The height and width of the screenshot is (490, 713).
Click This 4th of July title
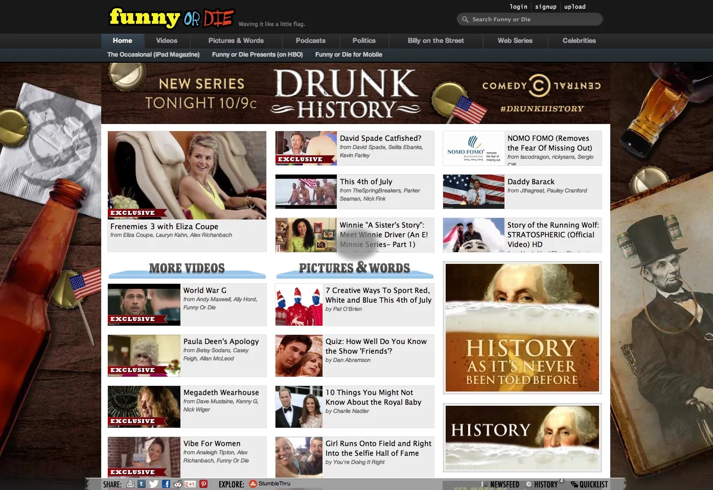366,182
